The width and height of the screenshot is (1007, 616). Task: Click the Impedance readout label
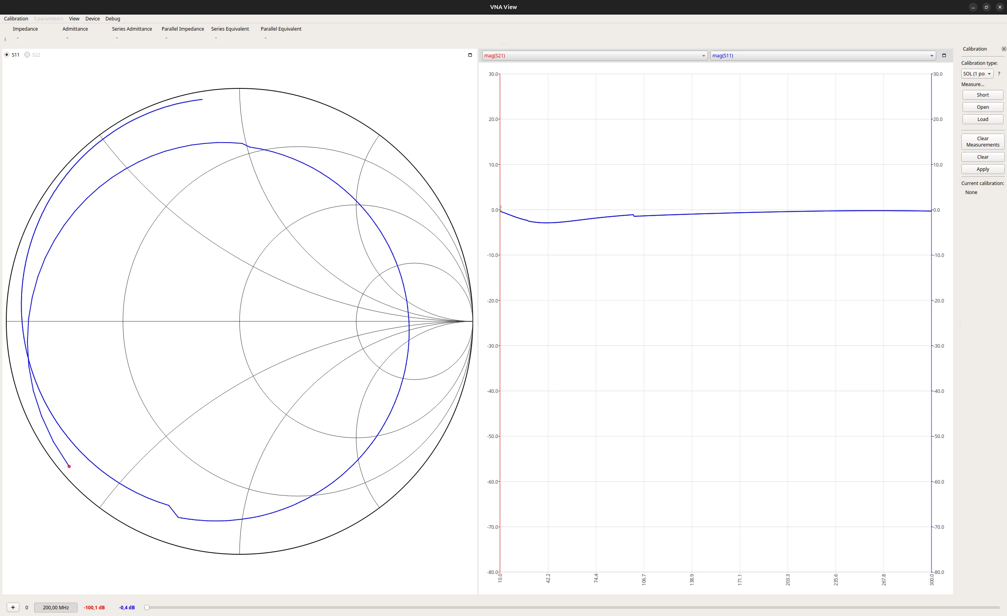[x=25, y=29]
